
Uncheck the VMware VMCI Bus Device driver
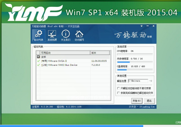pos(38,65)
